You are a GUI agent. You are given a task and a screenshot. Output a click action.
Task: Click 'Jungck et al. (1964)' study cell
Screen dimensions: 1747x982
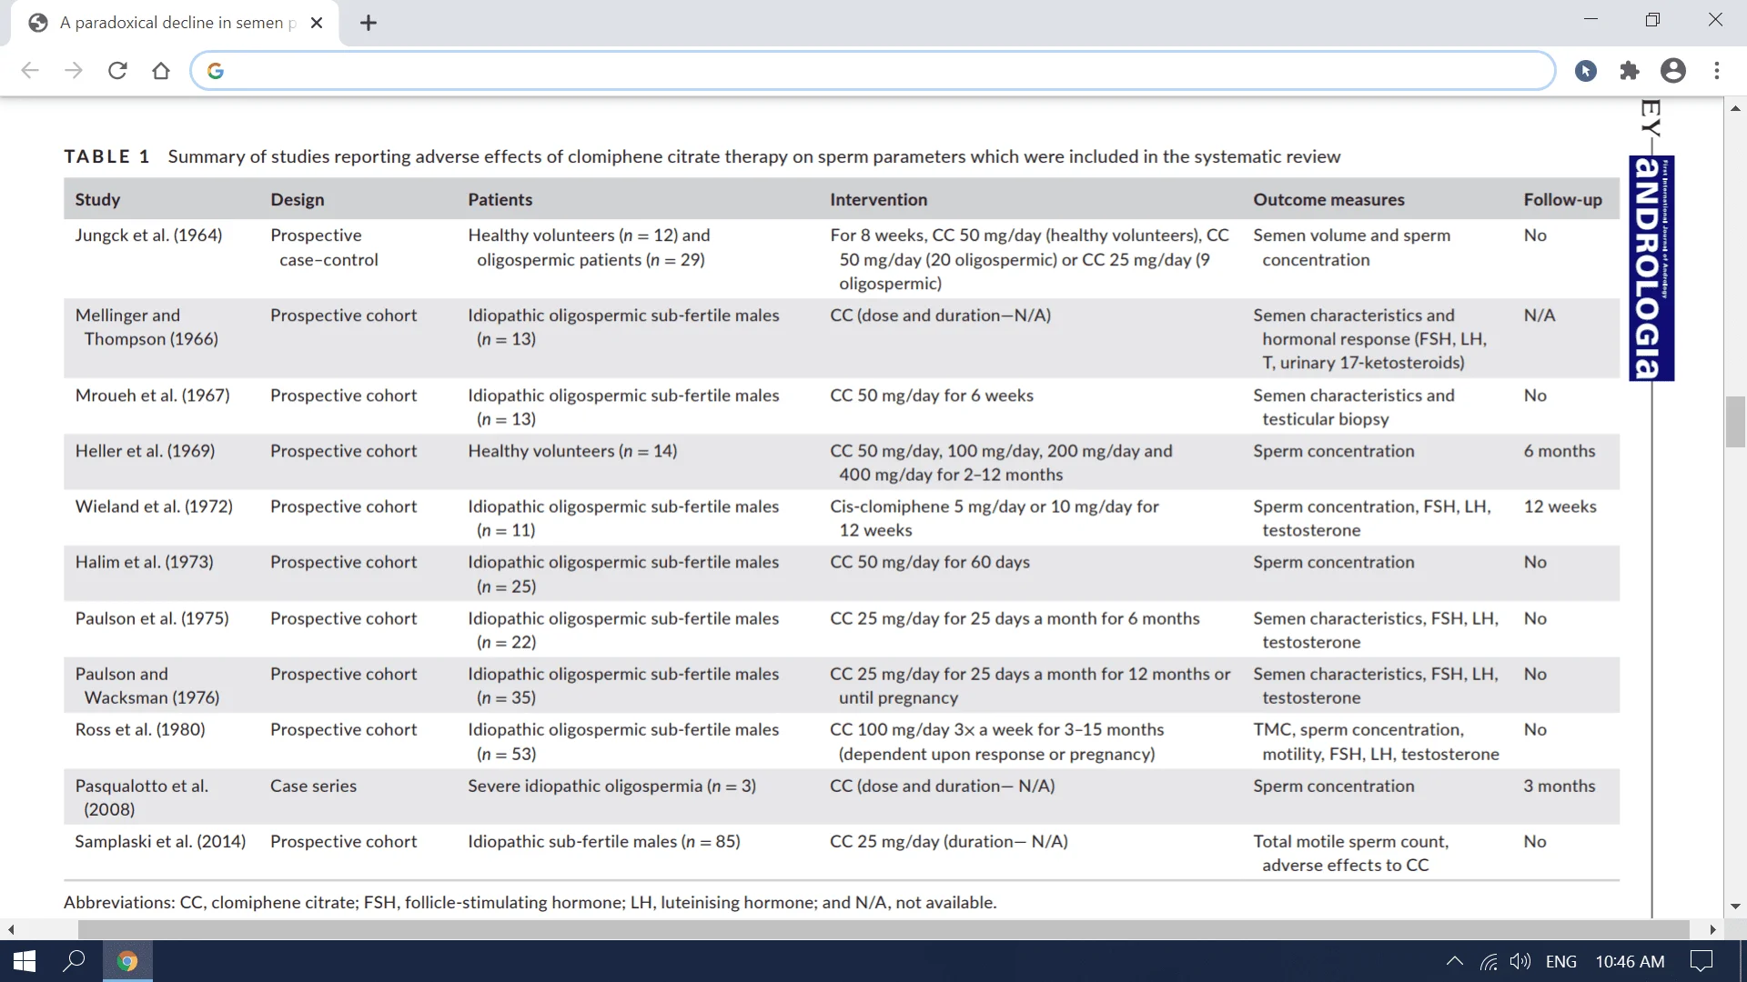pos(148,235)
